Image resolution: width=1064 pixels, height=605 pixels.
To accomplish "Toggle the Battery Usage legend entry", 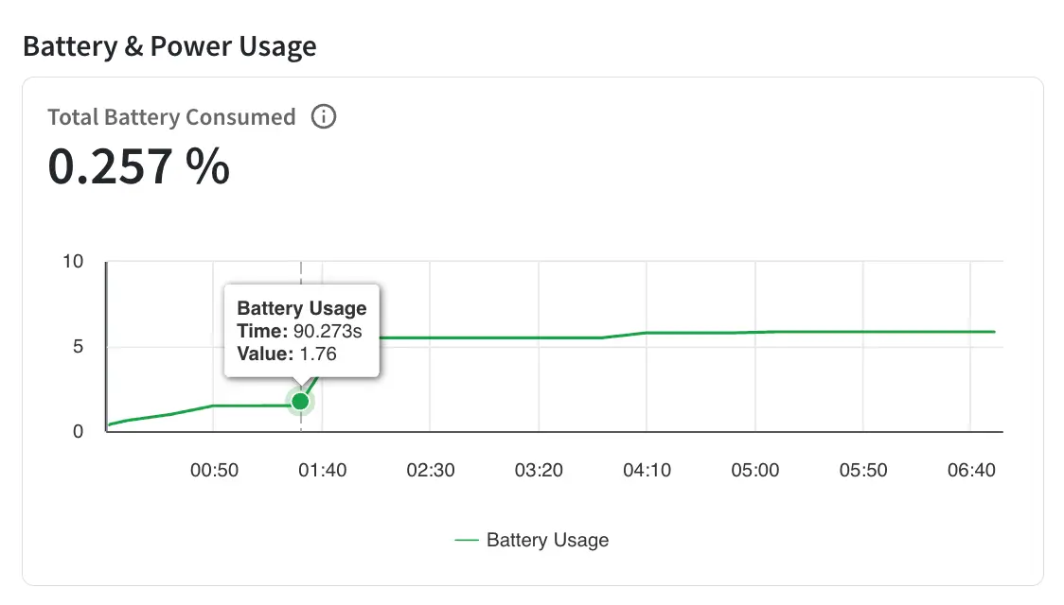I will click(531, 540).
